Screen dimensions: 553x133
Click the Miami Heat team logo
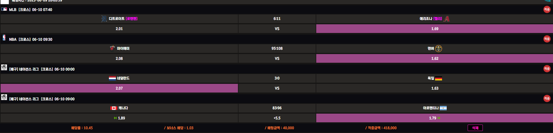(112, 48)
